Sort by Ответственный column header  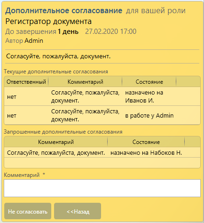pos(26,82)
